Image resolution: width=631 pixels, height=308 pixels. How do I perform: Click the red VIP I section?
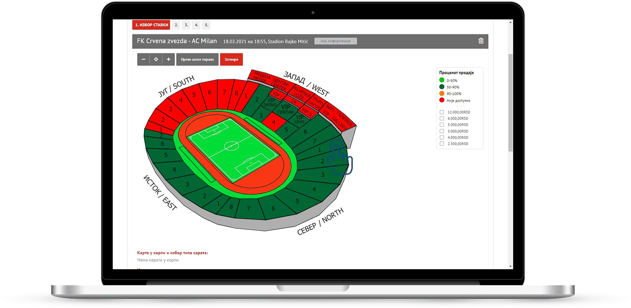coord(277,95)
